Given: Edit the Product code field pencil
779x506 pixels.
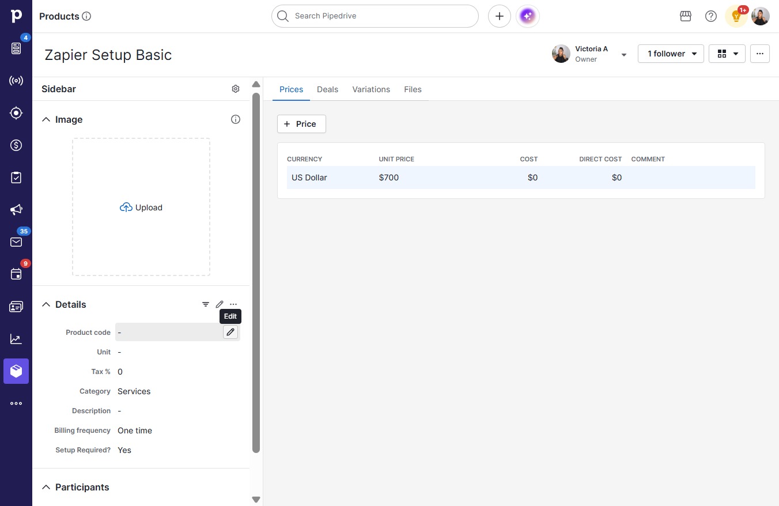Looking at the screenshot, I should pos(230,332).
